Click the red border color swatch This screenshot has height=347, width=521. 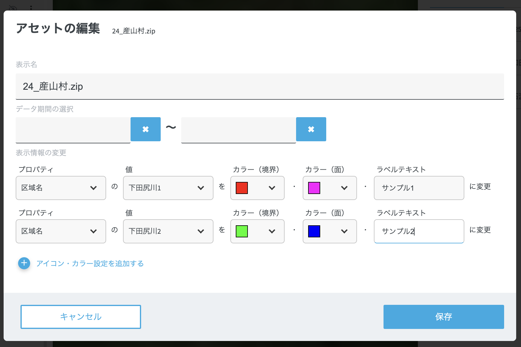click(242, 188)
